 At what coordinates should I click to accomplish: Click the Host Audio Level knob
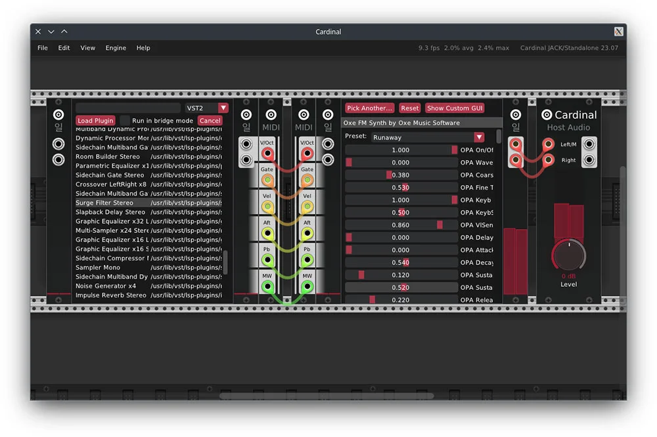[568, 255]
